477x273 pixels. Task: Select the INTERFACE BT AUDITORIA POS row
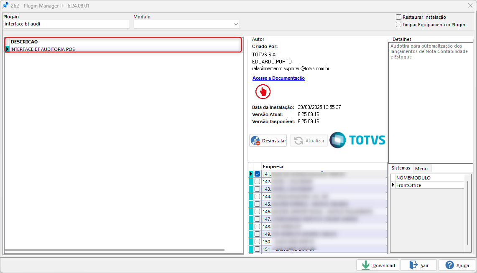coord(123,49)
